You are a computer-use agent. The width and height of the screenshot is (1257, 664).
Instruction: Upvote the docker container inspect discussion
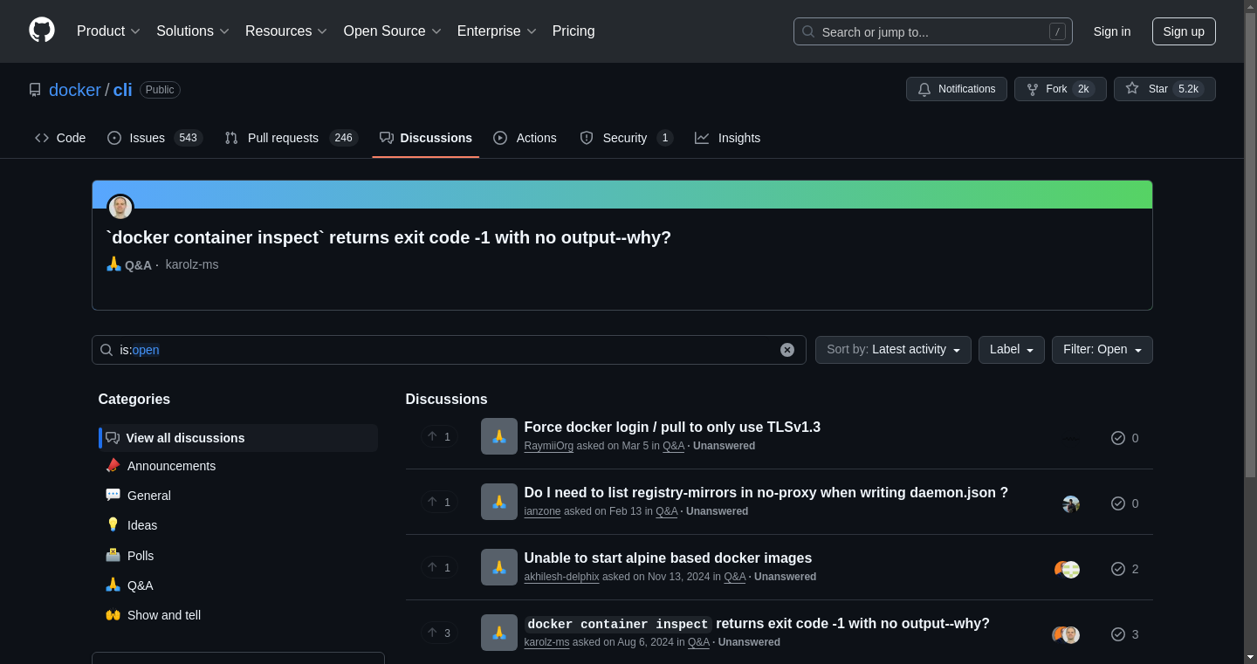pyautogui.click(x=440, y=633)
